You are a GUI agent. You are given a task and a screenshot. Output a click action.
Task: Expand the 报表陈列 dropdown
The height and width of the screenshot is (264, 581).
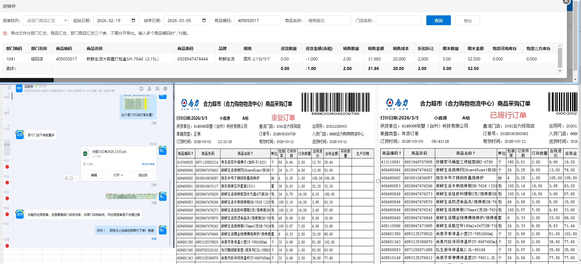point(46,21)
